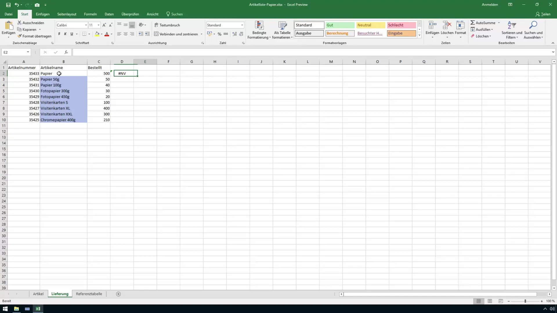This screenshot has height=313, width=557.
Task: Switch to Seitenlayout ribbon tab
Action: tap(67, 14)
